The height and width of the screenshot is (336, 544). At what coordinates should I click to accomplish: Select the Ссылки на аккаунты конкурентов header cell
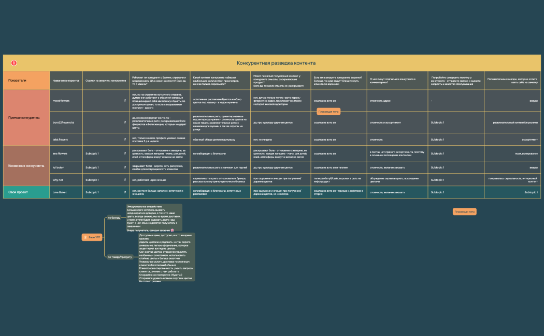[x=106, y=81]
